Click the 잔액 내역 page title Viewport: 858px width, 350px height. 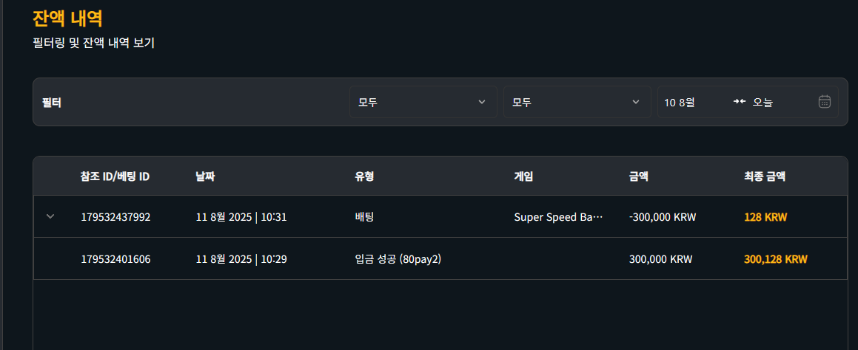click(x=68, y=19)
